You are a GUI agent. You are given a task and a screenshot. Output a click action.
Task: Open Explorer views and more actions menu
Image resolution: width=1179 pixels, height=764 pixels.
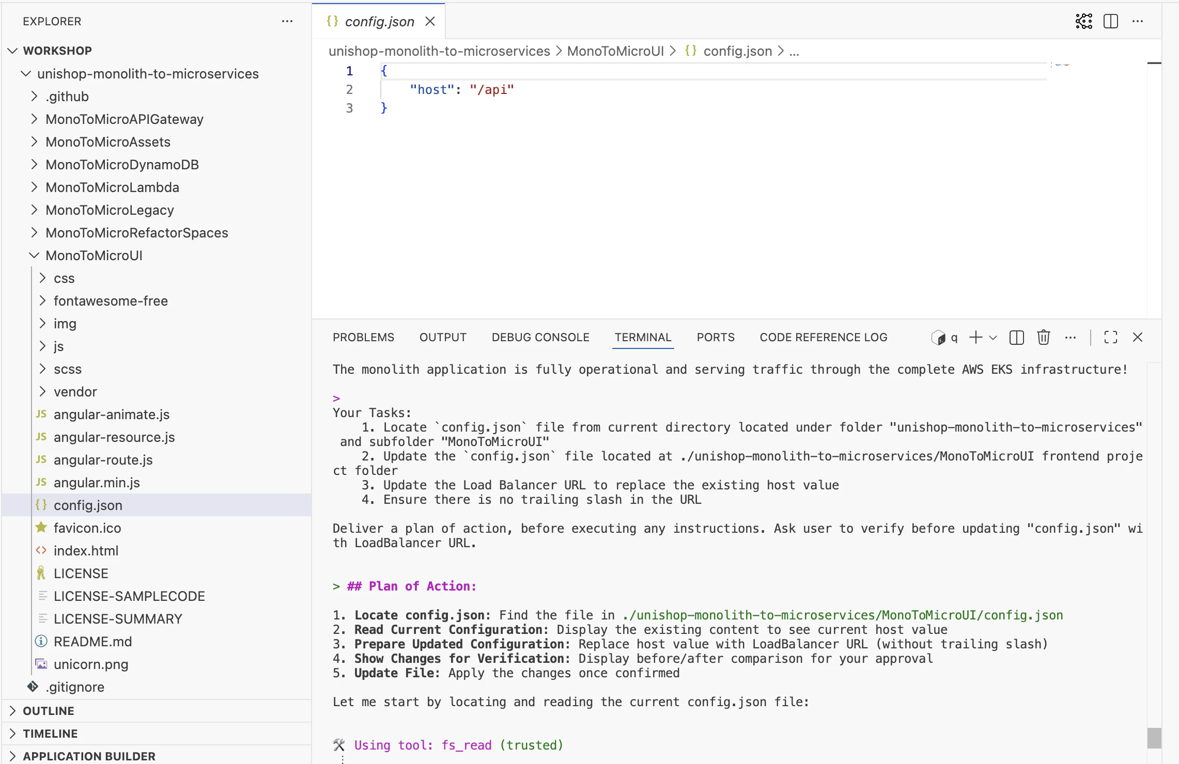pos(287,21)
